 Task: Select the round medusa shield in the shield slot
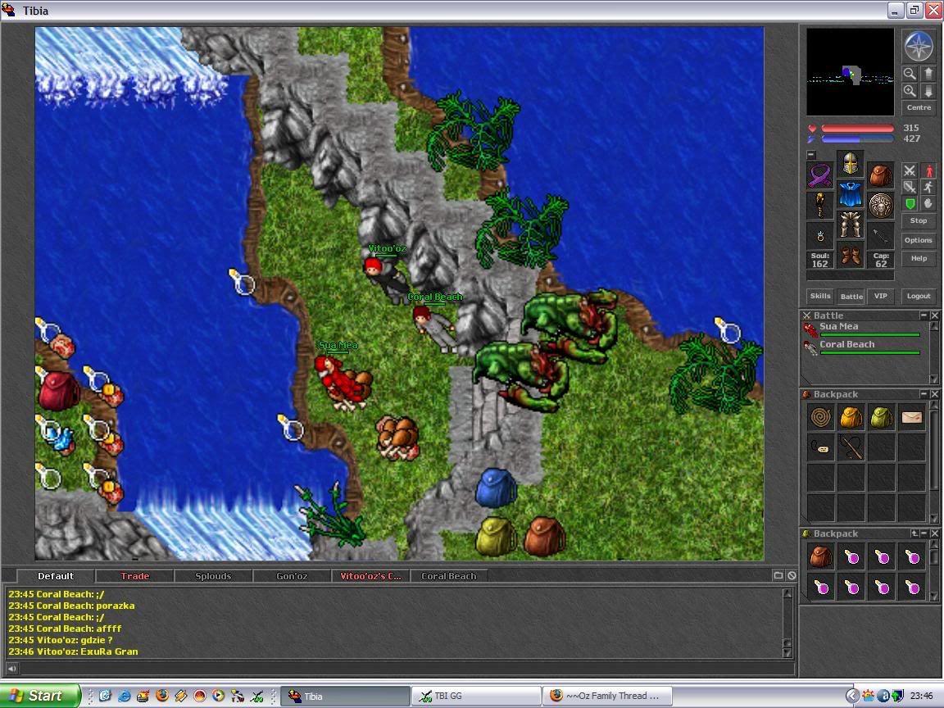pos(880,206)
